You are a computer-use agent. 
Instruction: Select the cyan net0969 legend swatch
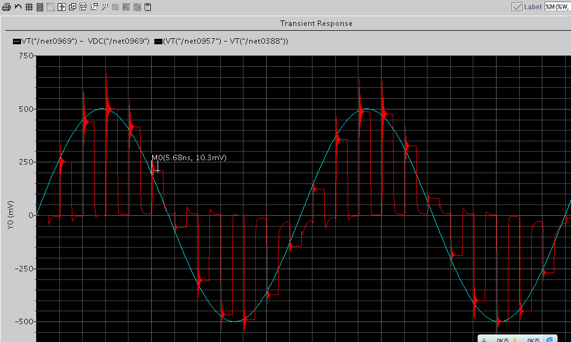(x=17, y=42)
